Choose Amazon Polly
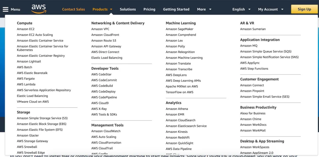319x157 pixels. pos(175,46)
